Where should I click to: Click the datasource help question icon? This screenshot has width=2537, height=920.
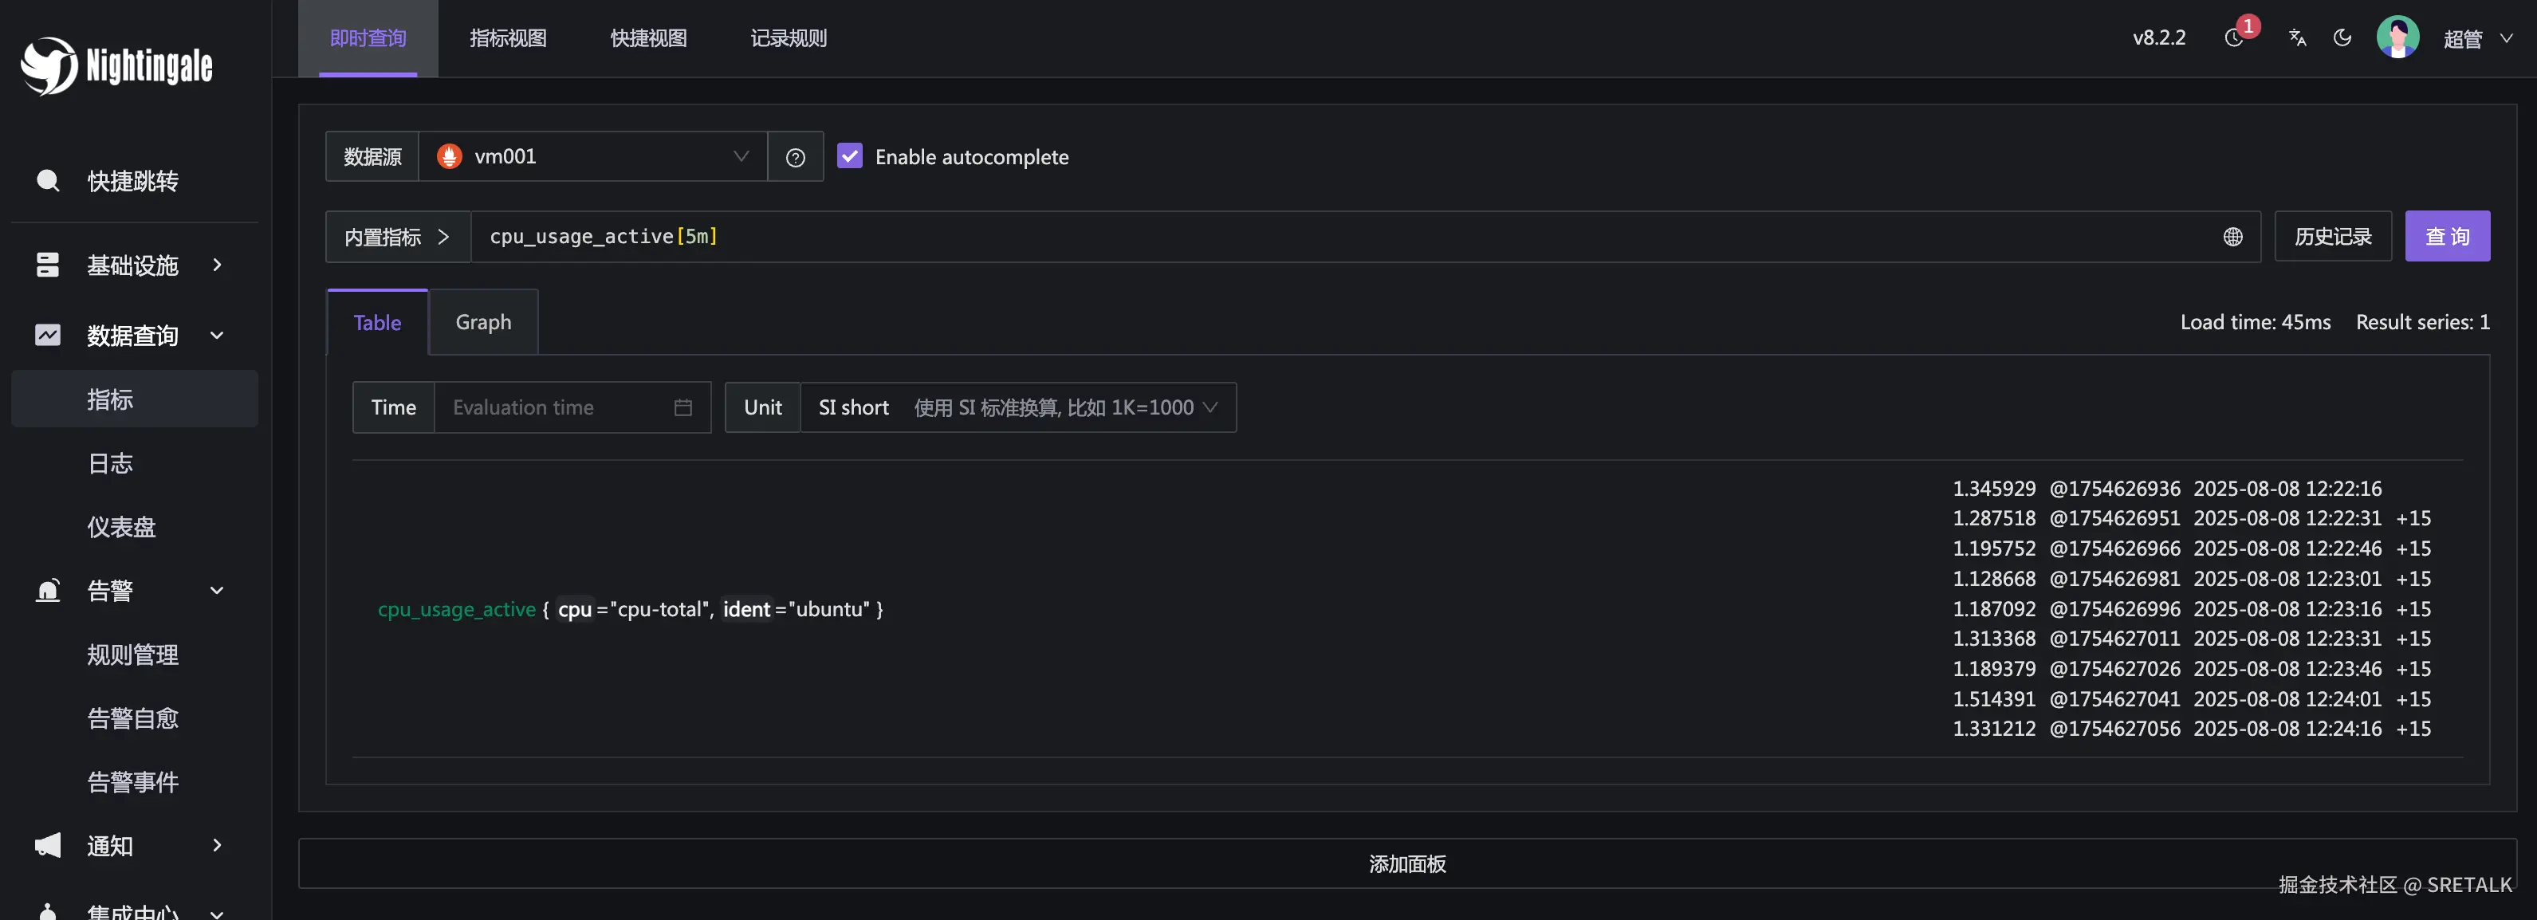click(x=795, y=156)
